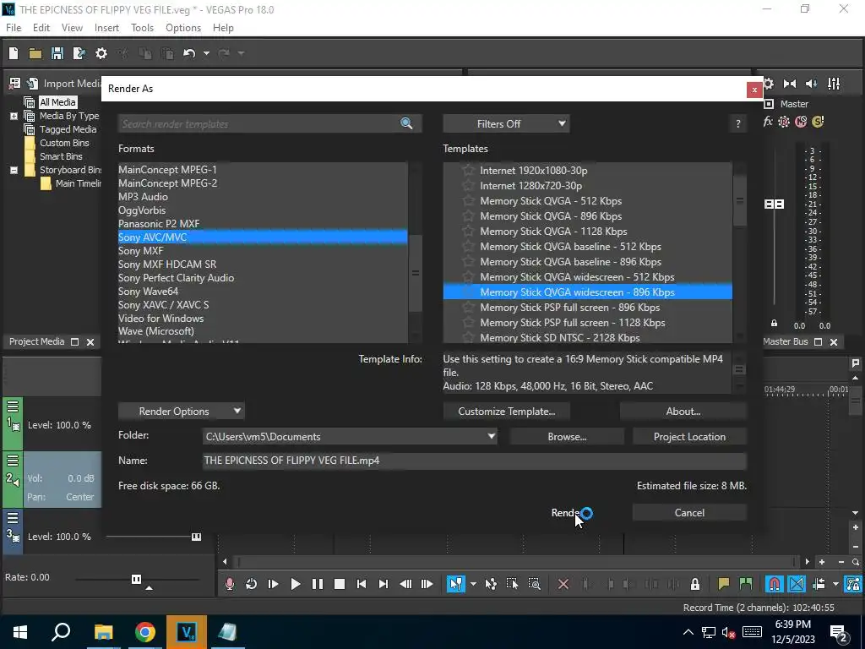Image resolution: width=865 pixels, height=649 pixels.
Task: Open the edit tool dropdown arrow
Action: tap(473, 584)
